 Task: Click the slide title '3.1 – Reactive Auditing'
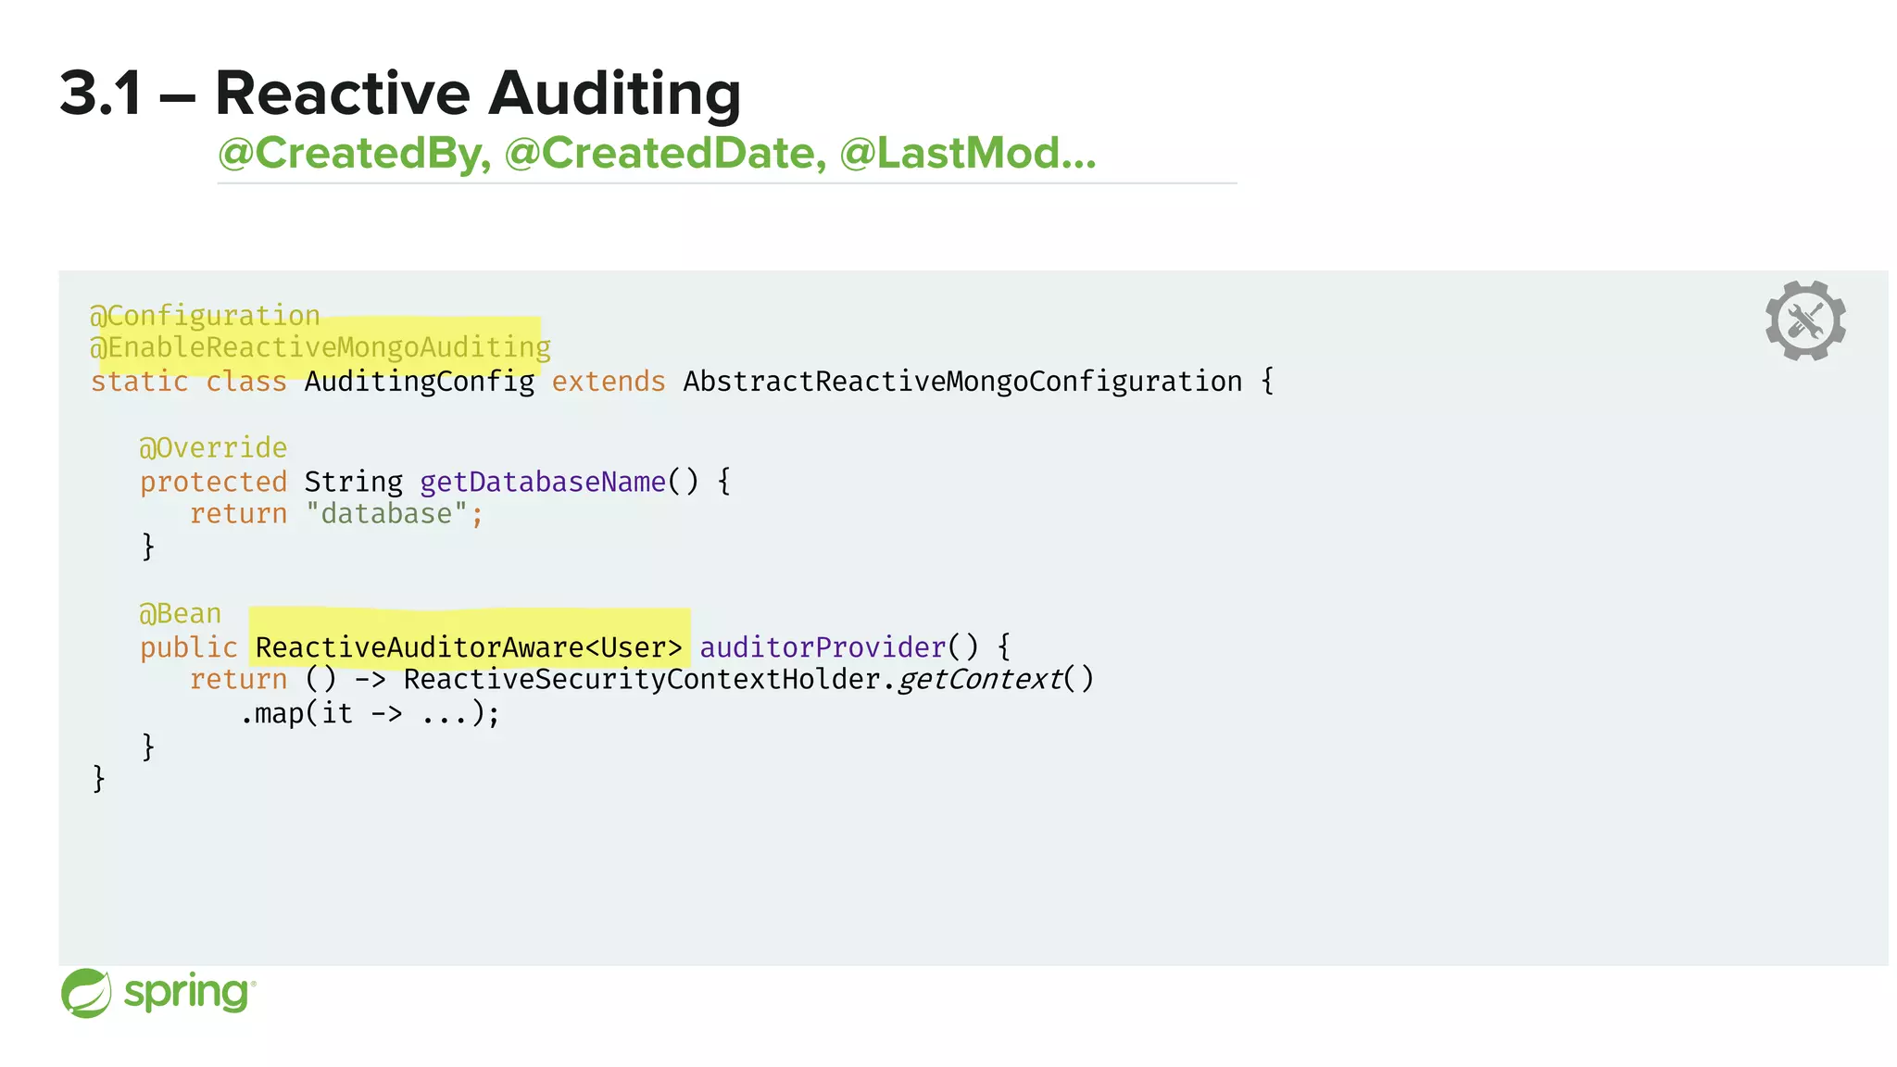pos(400,93)
